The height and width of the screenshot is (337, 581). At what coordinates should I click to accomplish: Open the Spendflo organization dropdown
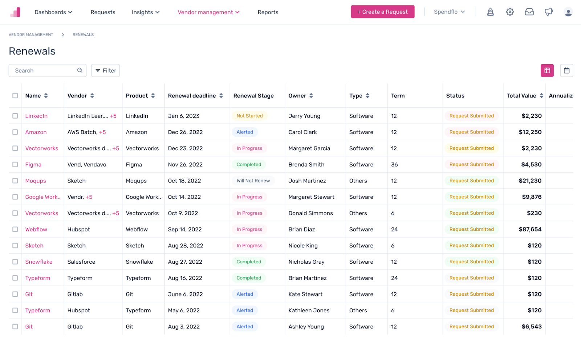pyautogui.click(x=449, y=12)
